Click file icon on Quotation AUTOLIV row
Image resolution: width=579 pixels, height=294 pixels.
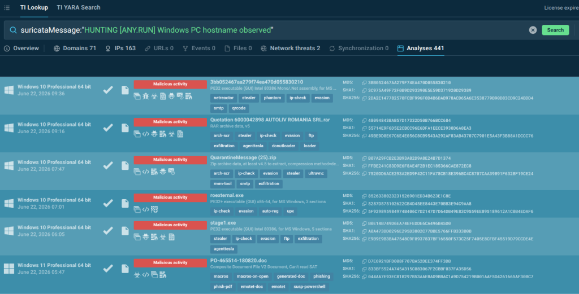pos(125,128)
